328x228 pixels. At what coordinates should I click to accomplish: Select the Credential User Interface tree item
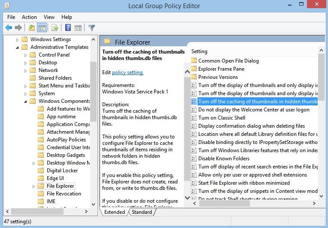pos(68,147)
